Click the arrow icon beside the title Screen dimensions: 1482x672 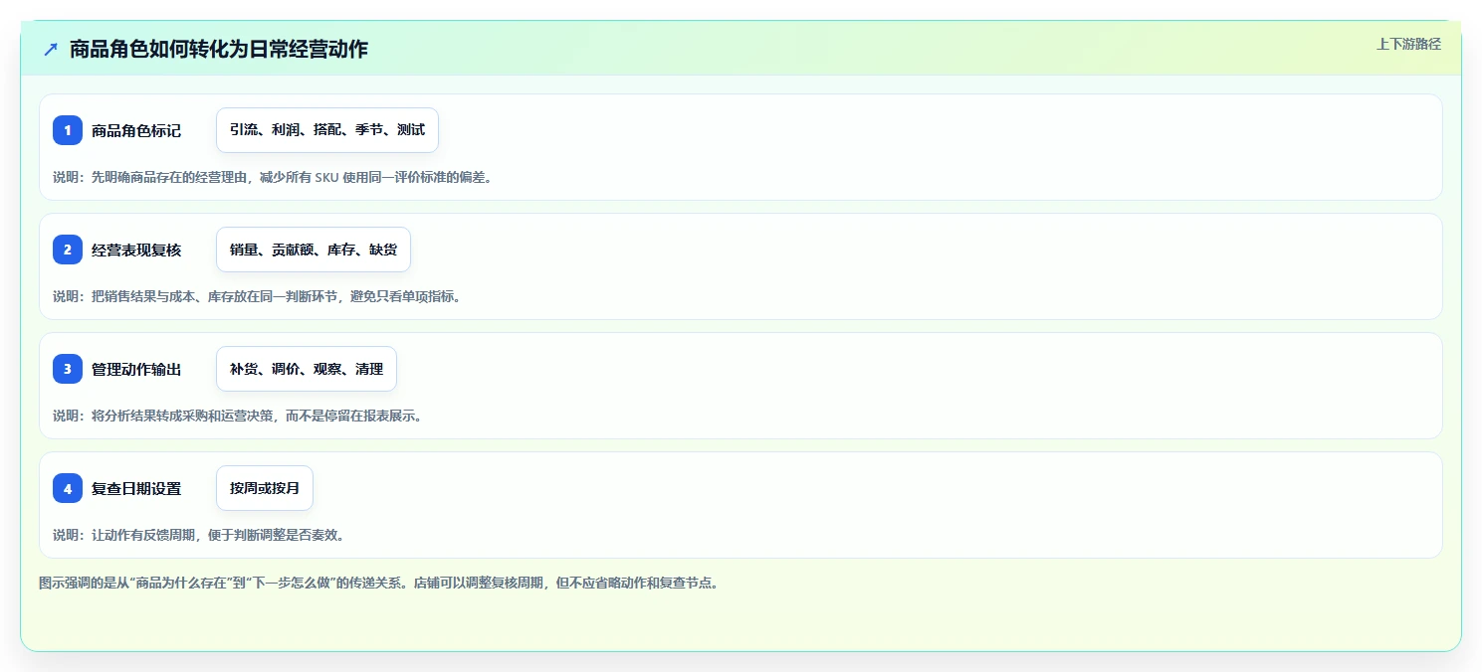coord(51,49)
